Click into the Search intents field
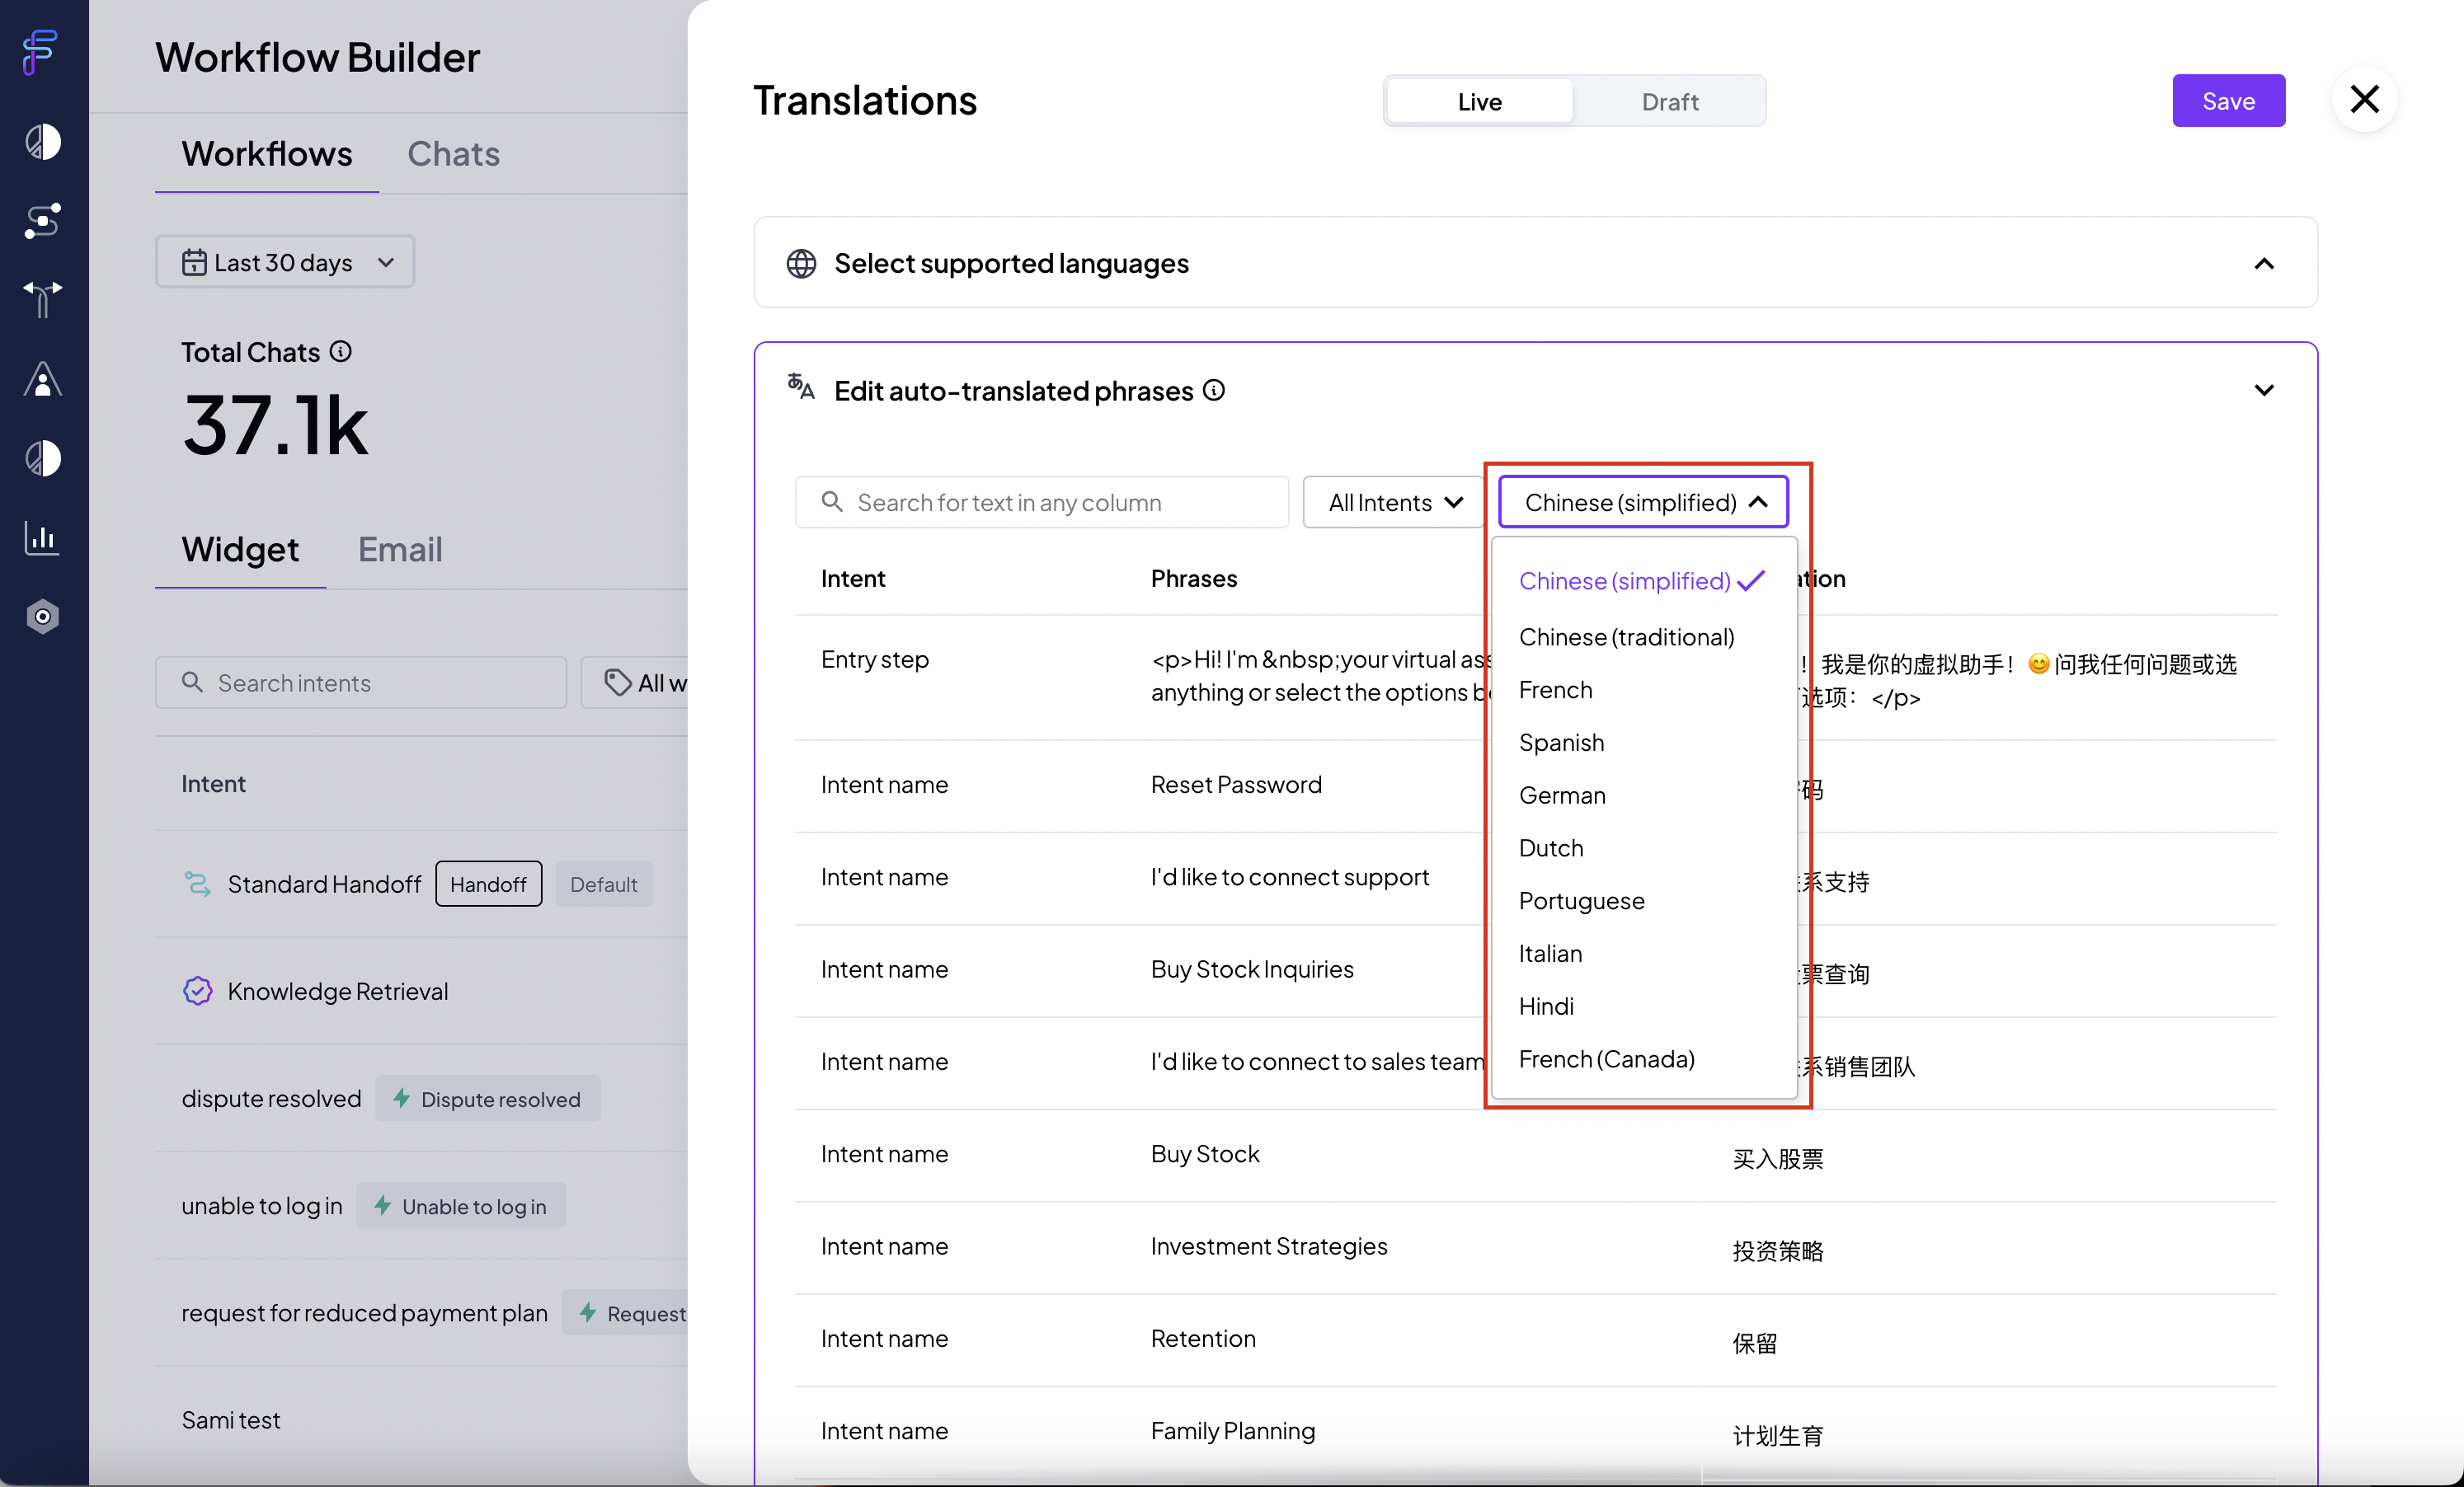Viewport: 2464px width, 1487px height. point(361,683)
